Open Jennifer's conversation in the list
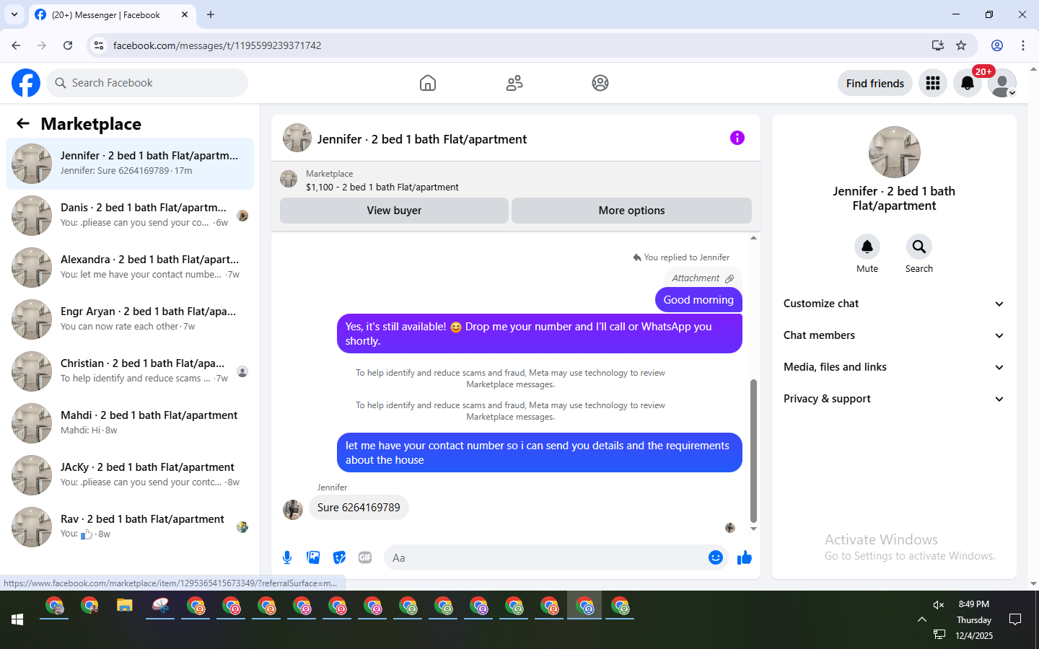The image size is (1039, 649). click(x=130, y=164)
